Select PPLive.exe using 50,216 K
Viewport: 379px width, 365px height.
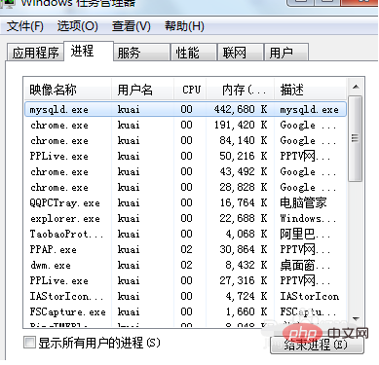[x=185, y=156]
